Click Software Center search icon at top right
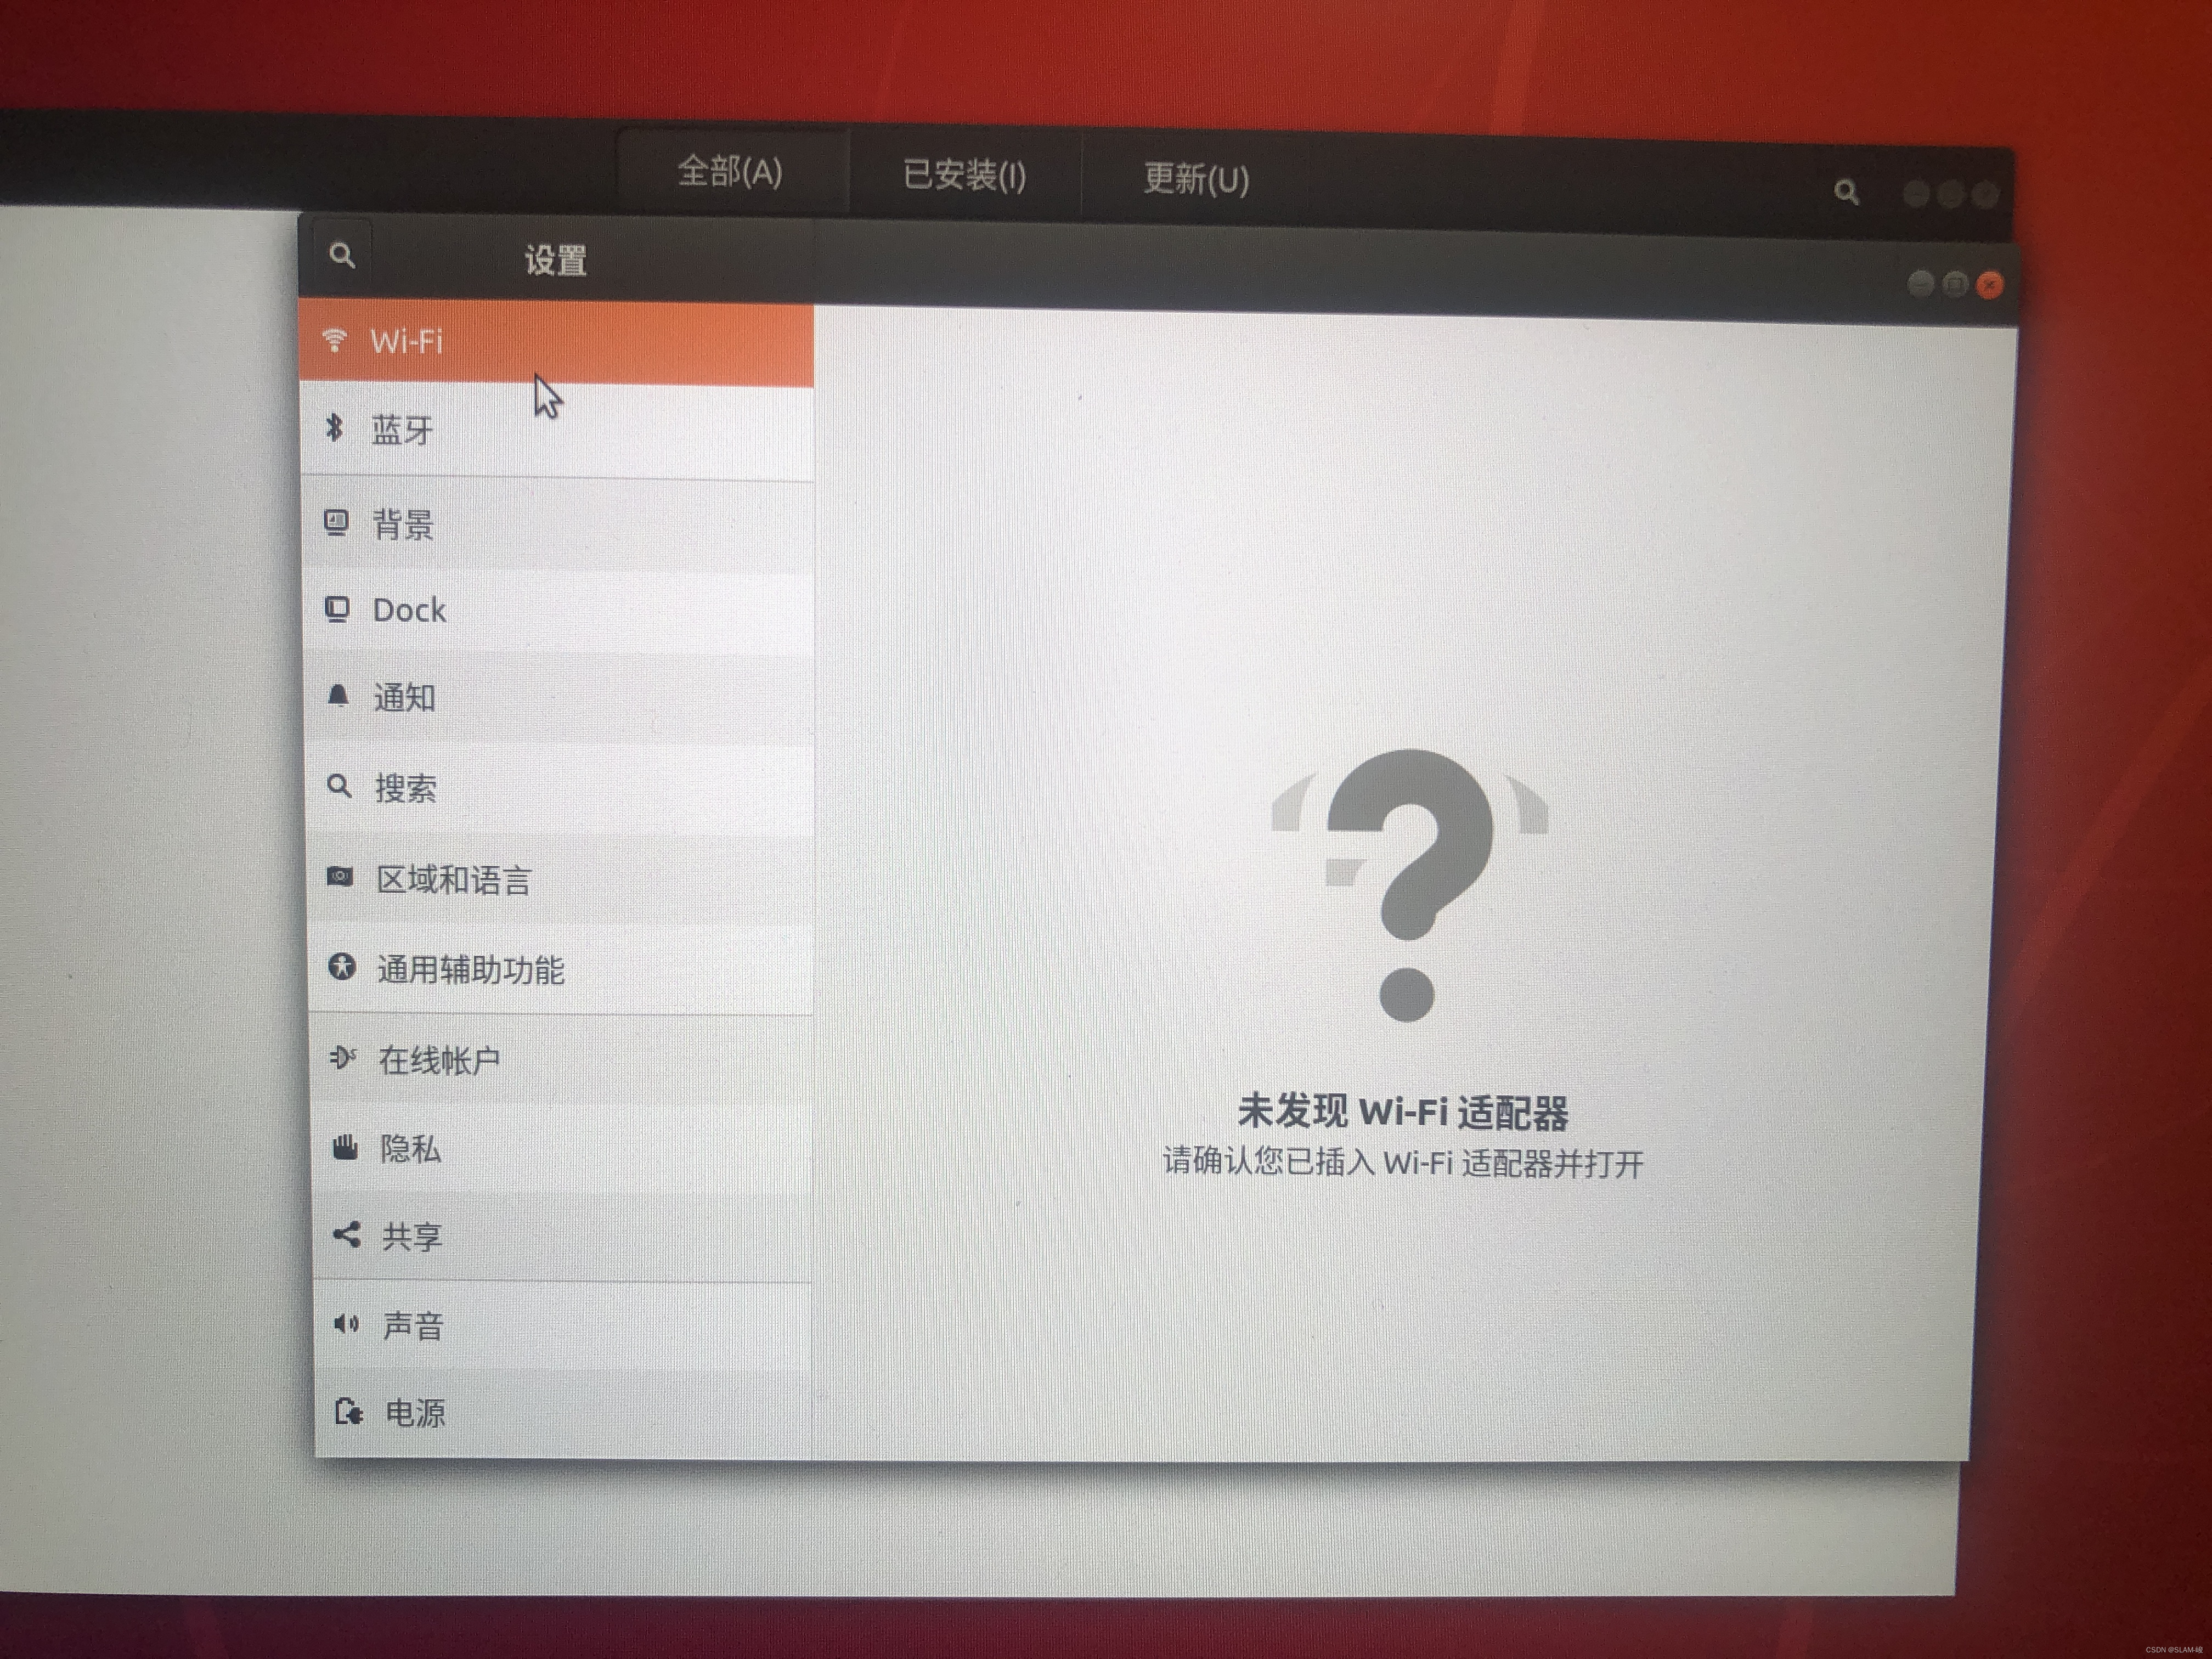 pyautogui.click(x=1846, y=192)
